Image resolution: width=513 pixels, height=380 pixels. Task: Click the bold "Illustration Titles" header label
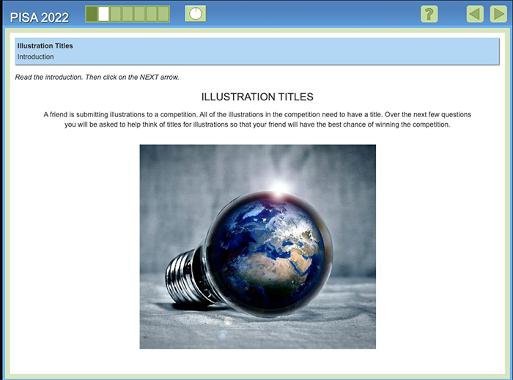pyautogui.click(x=45, y=45)
